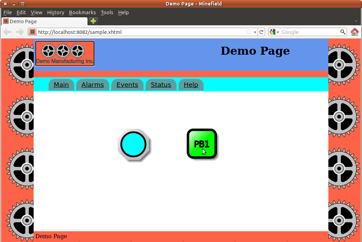Image resolution: width=362 pixels, height=242 pixels.
Task: Click the search magnifier icon
Action: click(x=343, y=32)
